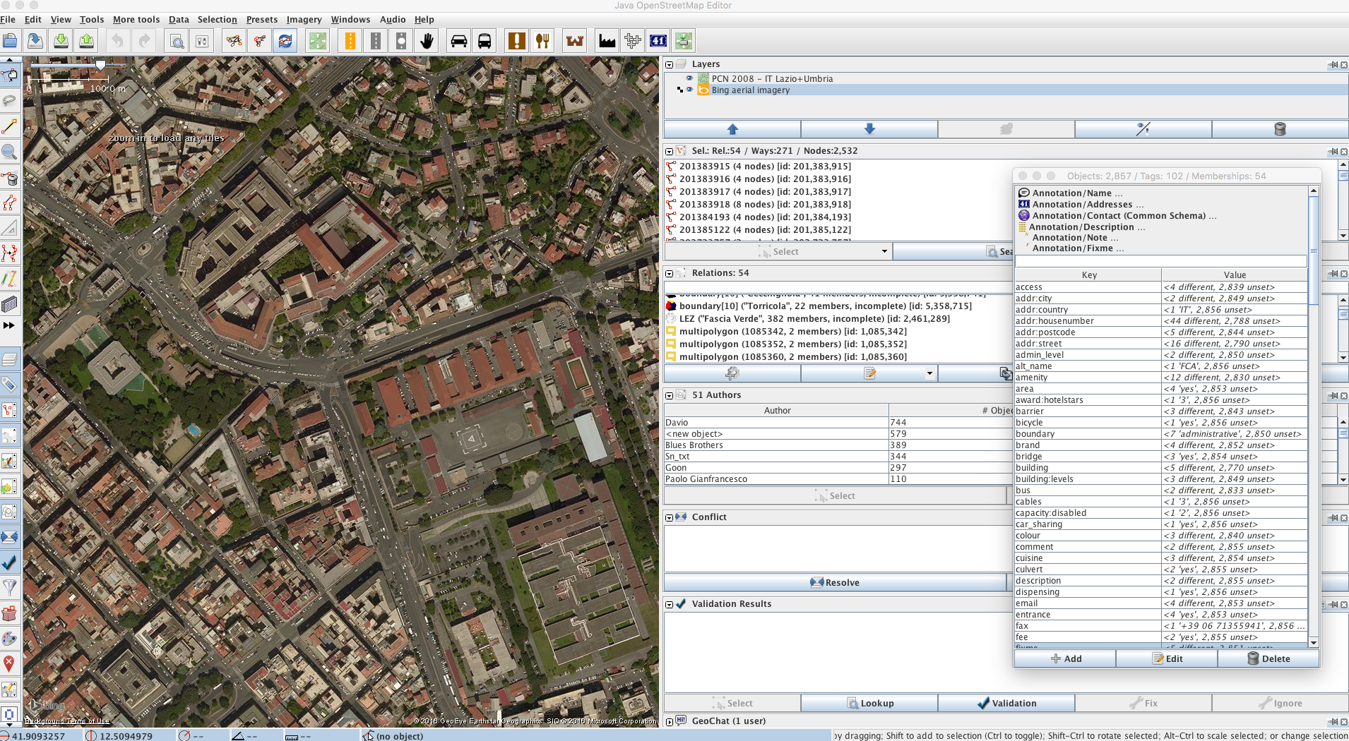Select the extrude building tool
This screenshot has height=741, width=1349.
[9, 304]
